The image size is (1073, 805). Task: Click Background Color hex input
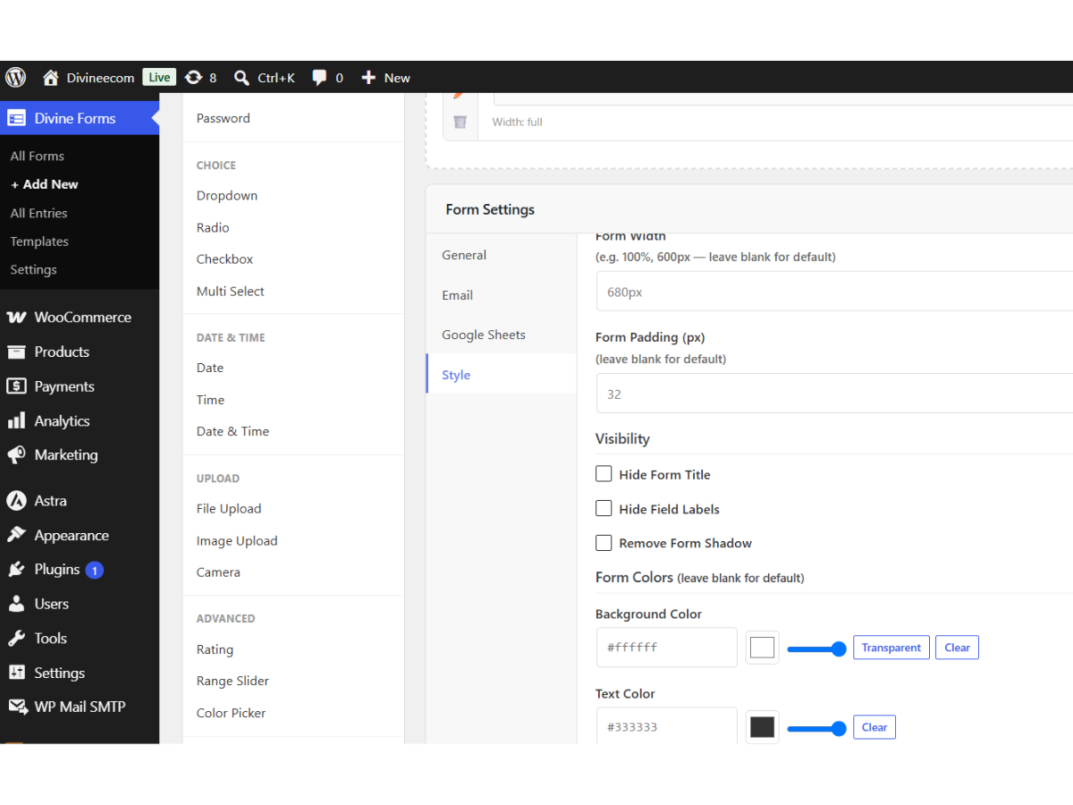pyautogui.click(x=666, y=648)
